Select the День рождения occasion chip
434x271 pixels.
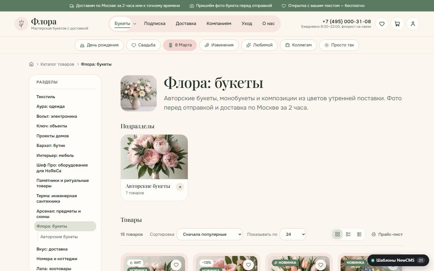pos(99,45)
